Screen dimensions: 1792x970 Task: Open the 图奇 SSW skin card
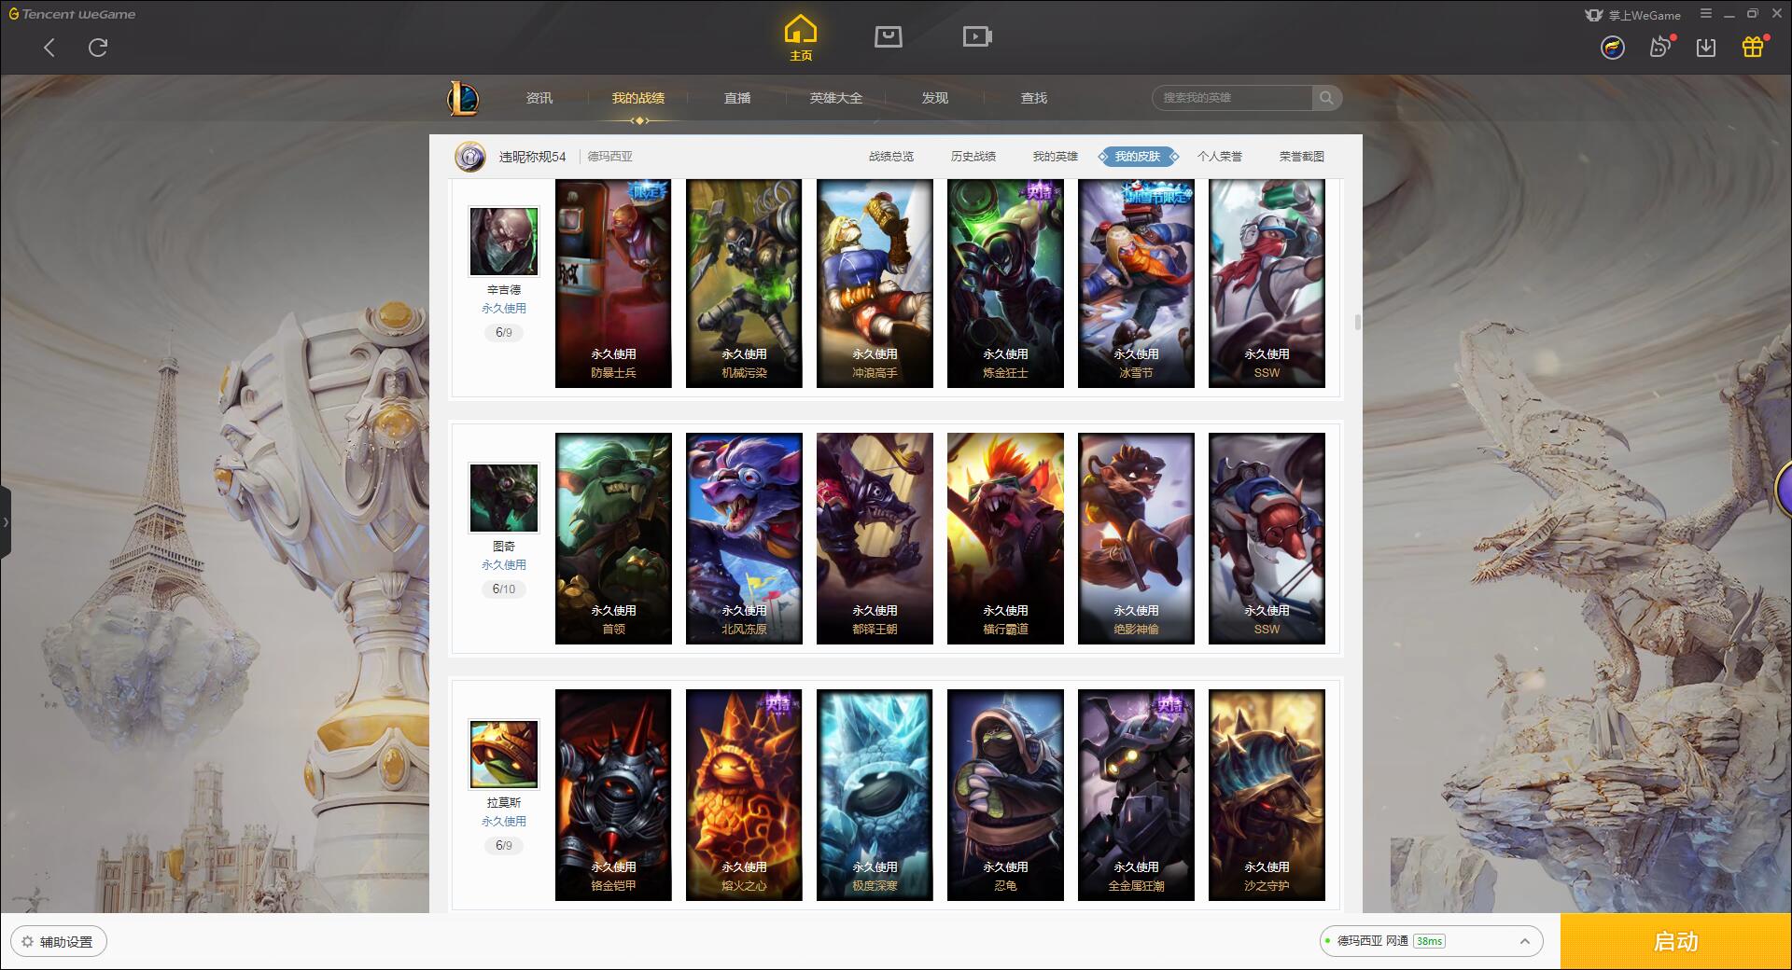coord(1267,538)
